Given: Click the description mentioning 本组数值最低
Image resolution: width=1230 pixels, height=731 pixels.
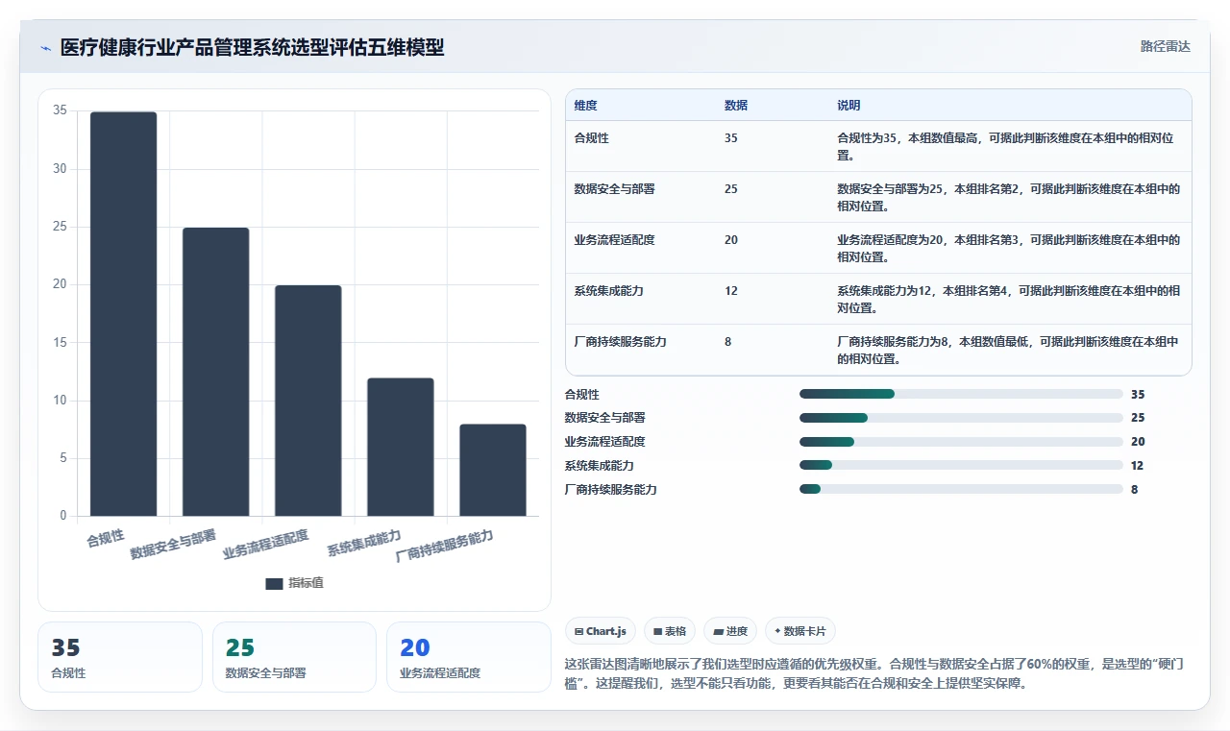Looking at the screenshot, I should pos(1008,350).
